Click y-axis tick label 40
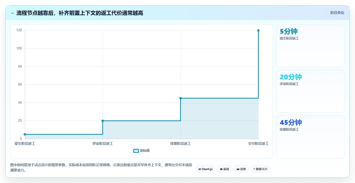Screen dimensions: 355x183 coord(20,103)
